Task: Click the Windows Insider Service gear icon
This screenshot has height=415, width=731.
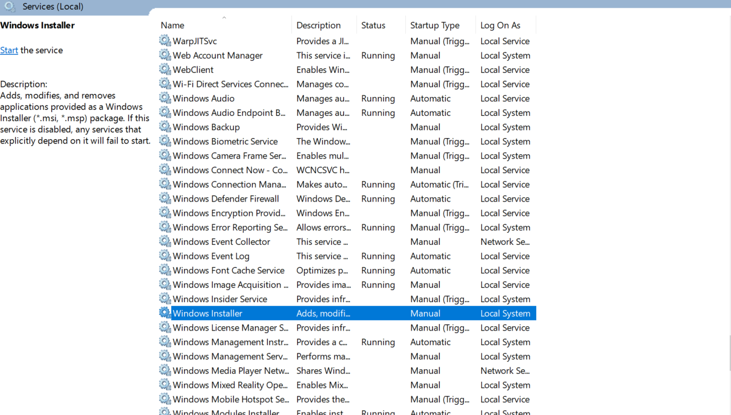Action: point(165,299)
